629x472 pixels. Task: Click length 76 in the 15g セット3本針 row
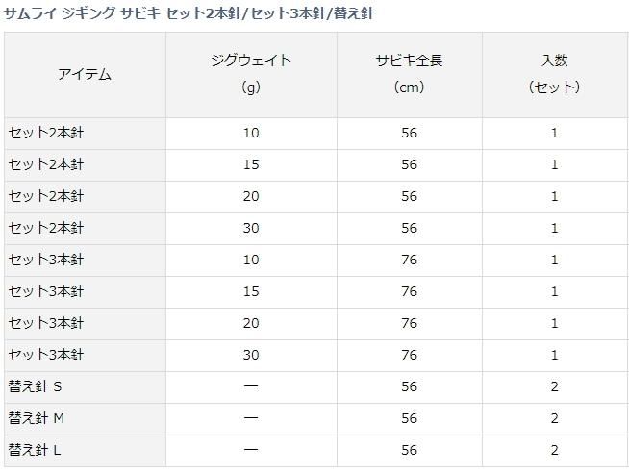coord(409,291)
